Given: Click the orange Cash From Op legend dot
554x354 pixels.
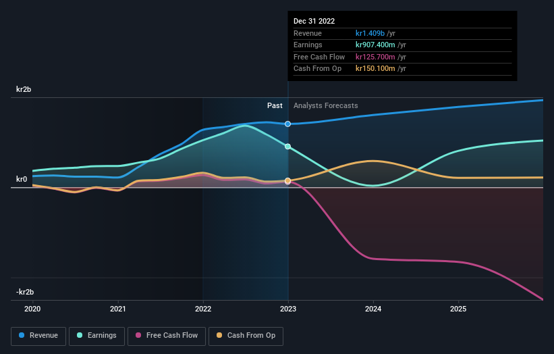Looking at the screenshot, I should [219, 335].
